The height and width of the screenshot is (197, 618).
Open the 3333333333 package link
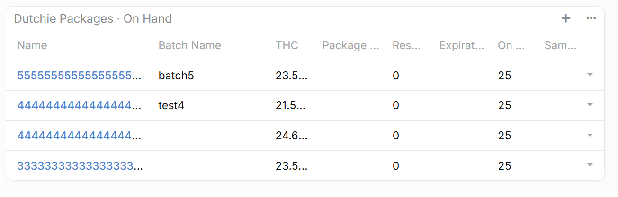point(79,166)
